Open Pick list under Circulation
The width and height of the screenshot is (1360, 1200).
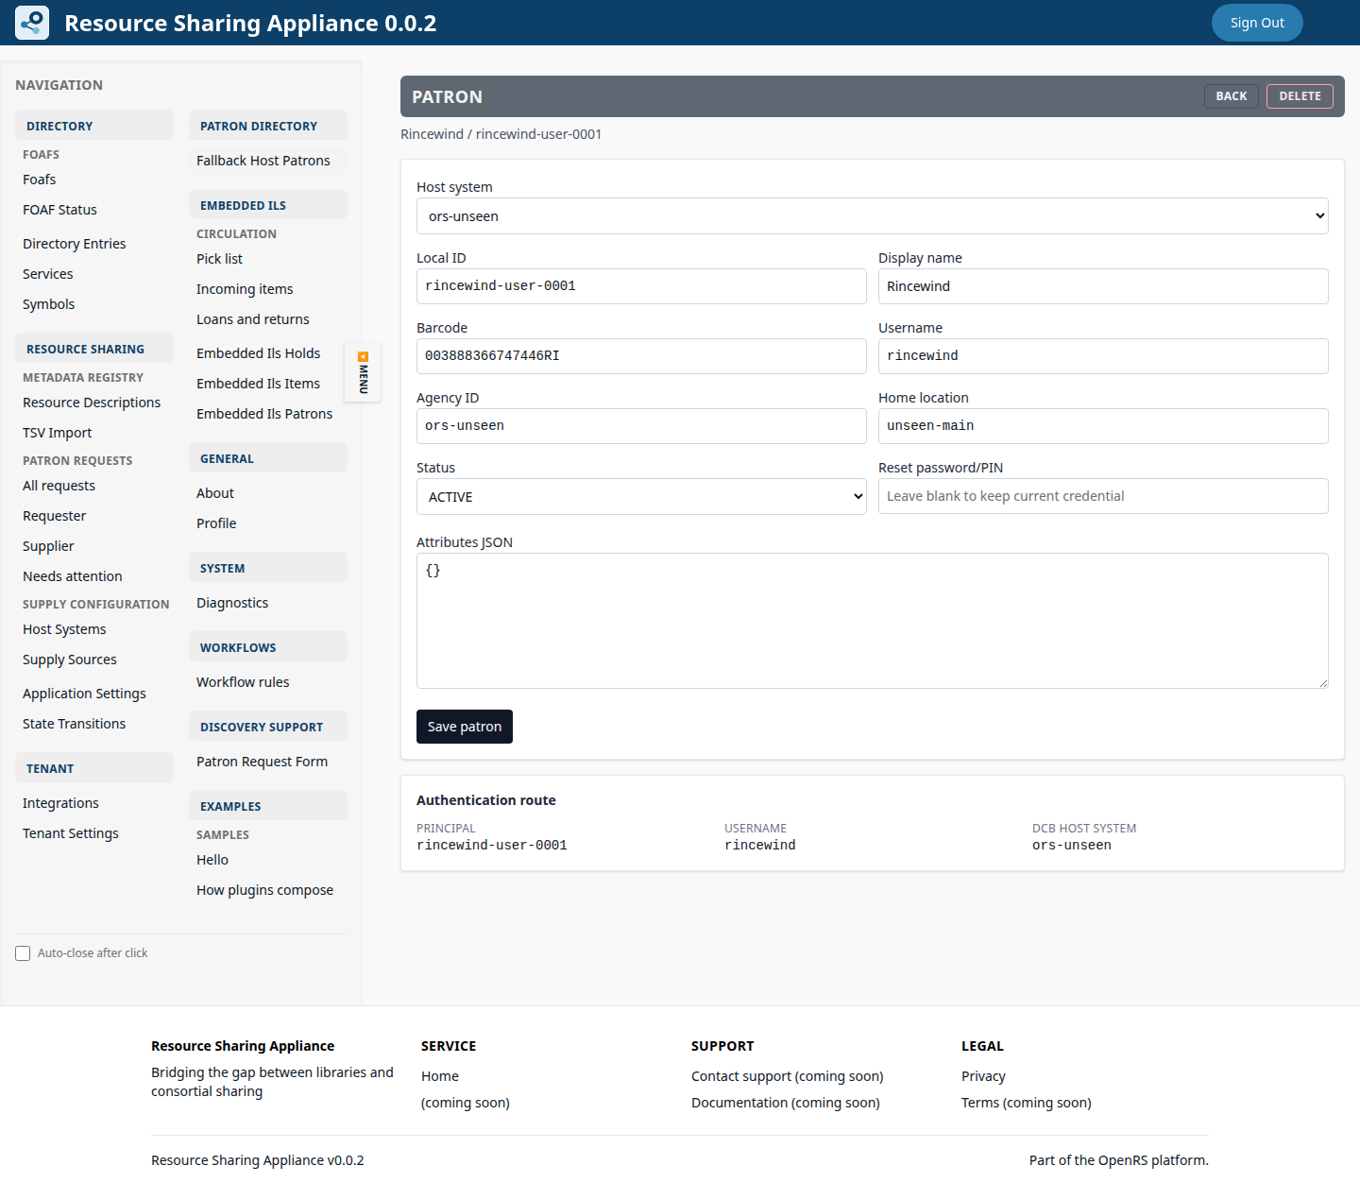coord(219,259)
